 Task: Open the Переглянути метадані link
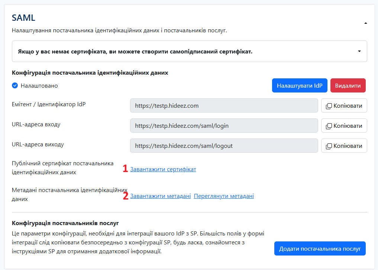tap(224, 196)
